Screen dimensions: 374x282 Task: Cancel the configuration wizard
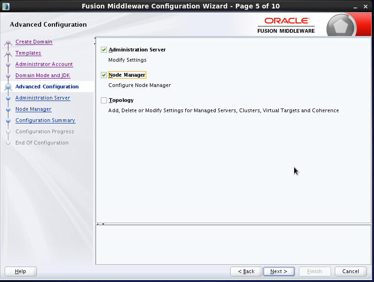click(x=350, y=271)
